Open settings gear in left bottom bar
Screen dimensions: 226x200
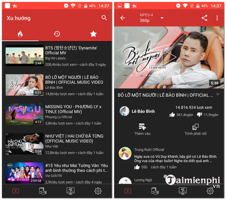pos(98,191)
